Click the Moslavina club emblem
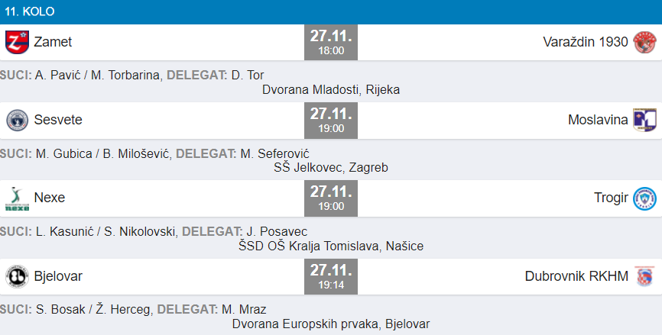This screenshot has height=335, width=662. pyautogui.click(x=644, y=120)
